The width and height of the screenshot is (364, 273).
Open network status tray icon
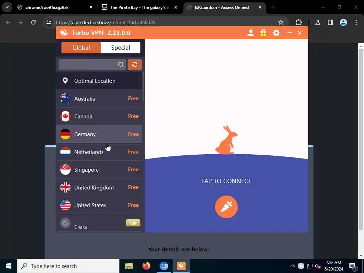coord(309,266)
